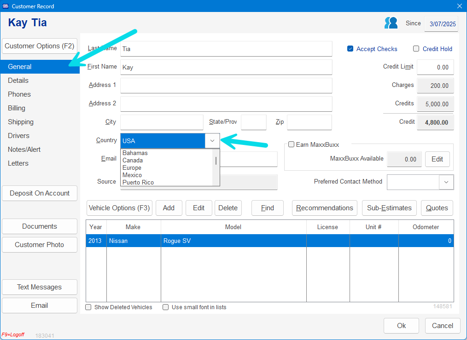Screen dimensions: 467x340
Task: Open the Details section
Action: tap(18, 81)
